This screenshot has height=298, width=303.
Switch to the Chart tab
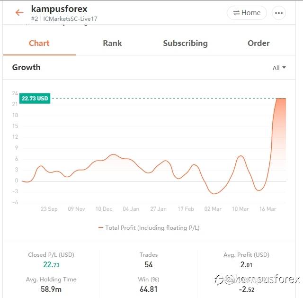(x=39, y=43)
